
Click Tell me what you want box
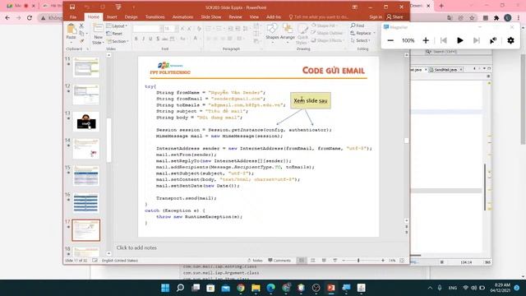tap(319, 16)
